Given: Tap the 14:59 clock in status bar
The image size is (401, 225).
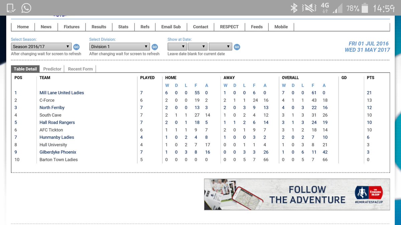Looking at the screenshot, I should tap(384, 8).
